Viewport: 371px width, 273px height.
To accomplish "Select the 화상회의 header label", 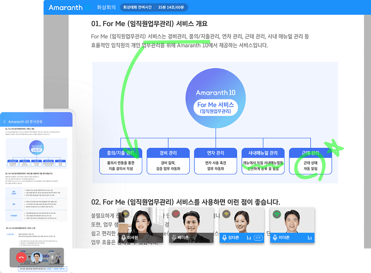I will click(x=106, y=7).
